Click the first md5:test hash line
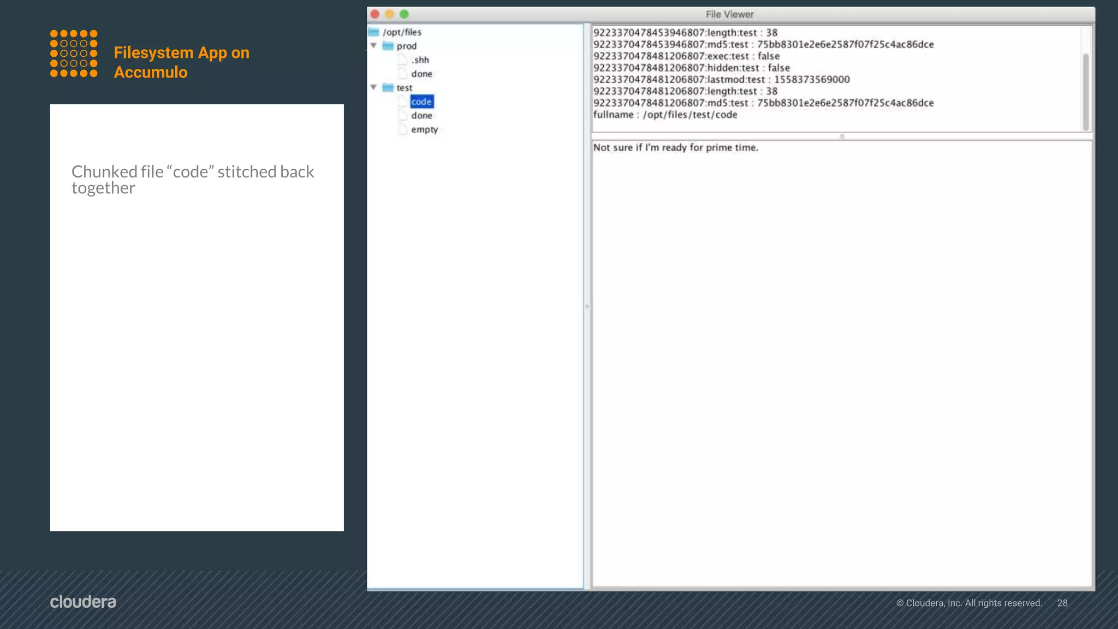The image size is (1118, 629). coord(764,44)
